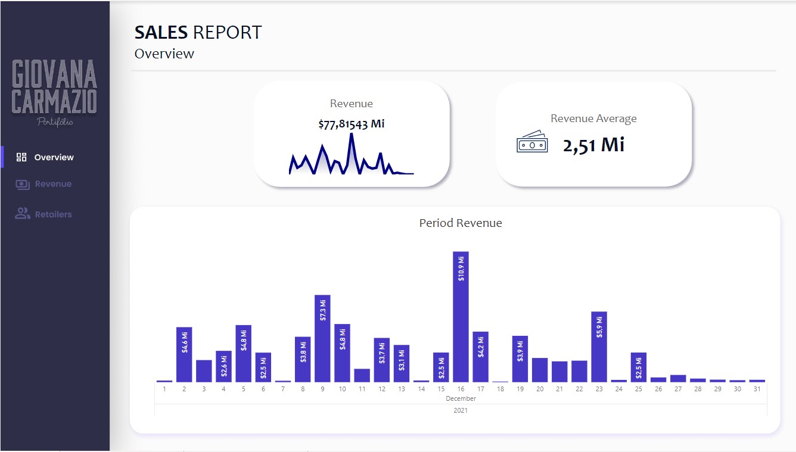Image resolution: width=796 pixels, height=452 pixels.
Task: Select the December 2 bar labeled $4.6 Mi
Action: 184,354
